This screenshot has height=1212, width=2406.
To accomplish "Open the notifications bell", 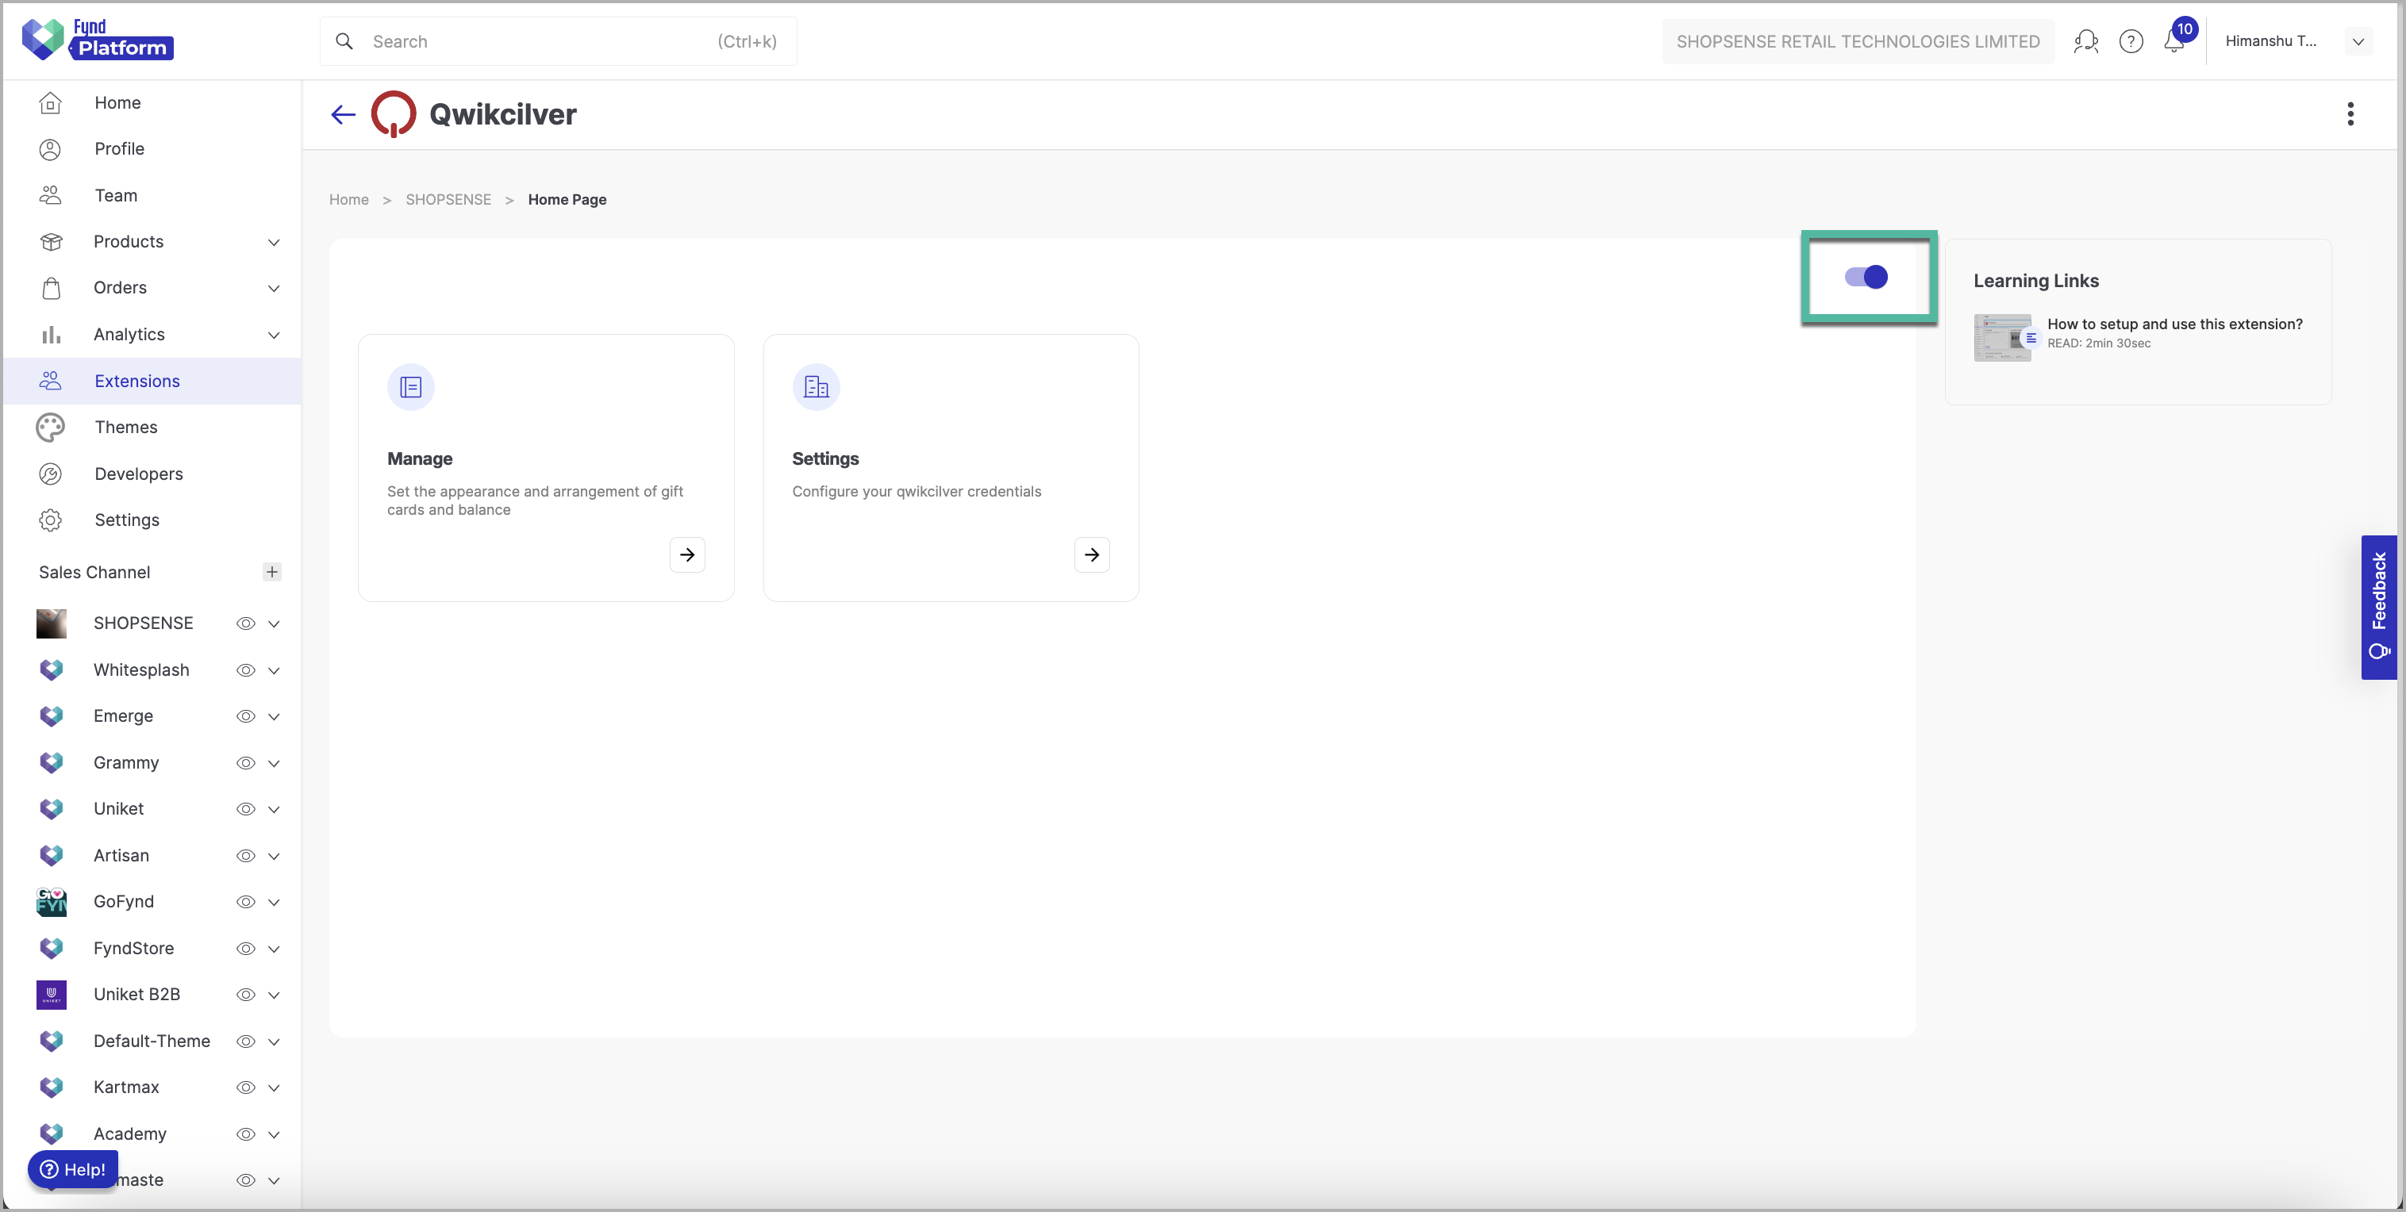I will [2174, 42].
